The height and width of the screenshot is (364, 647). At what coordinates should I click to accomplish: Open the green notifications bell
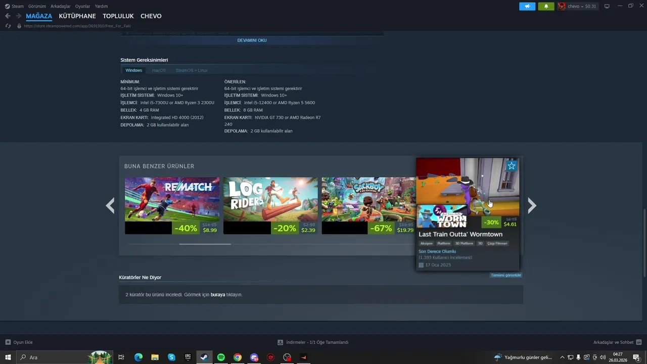546,6
